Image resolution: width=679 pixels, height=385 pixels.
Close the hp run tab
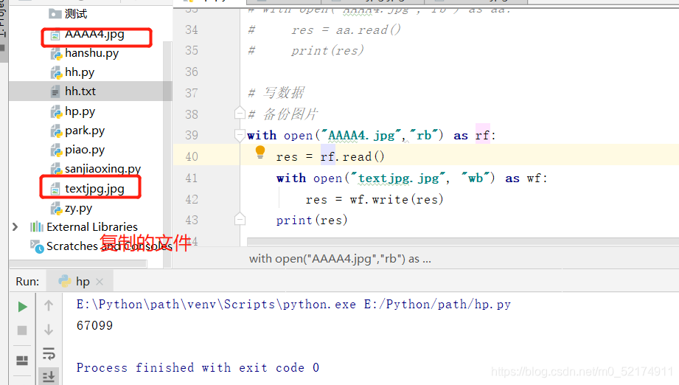[x=100, y=282]
